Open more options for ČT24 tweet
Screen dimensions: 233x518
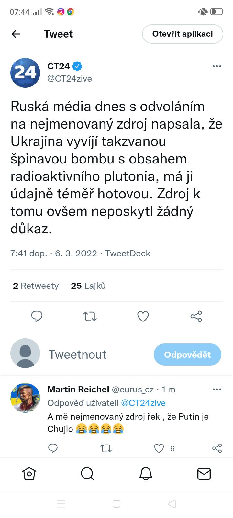(217, 66)
